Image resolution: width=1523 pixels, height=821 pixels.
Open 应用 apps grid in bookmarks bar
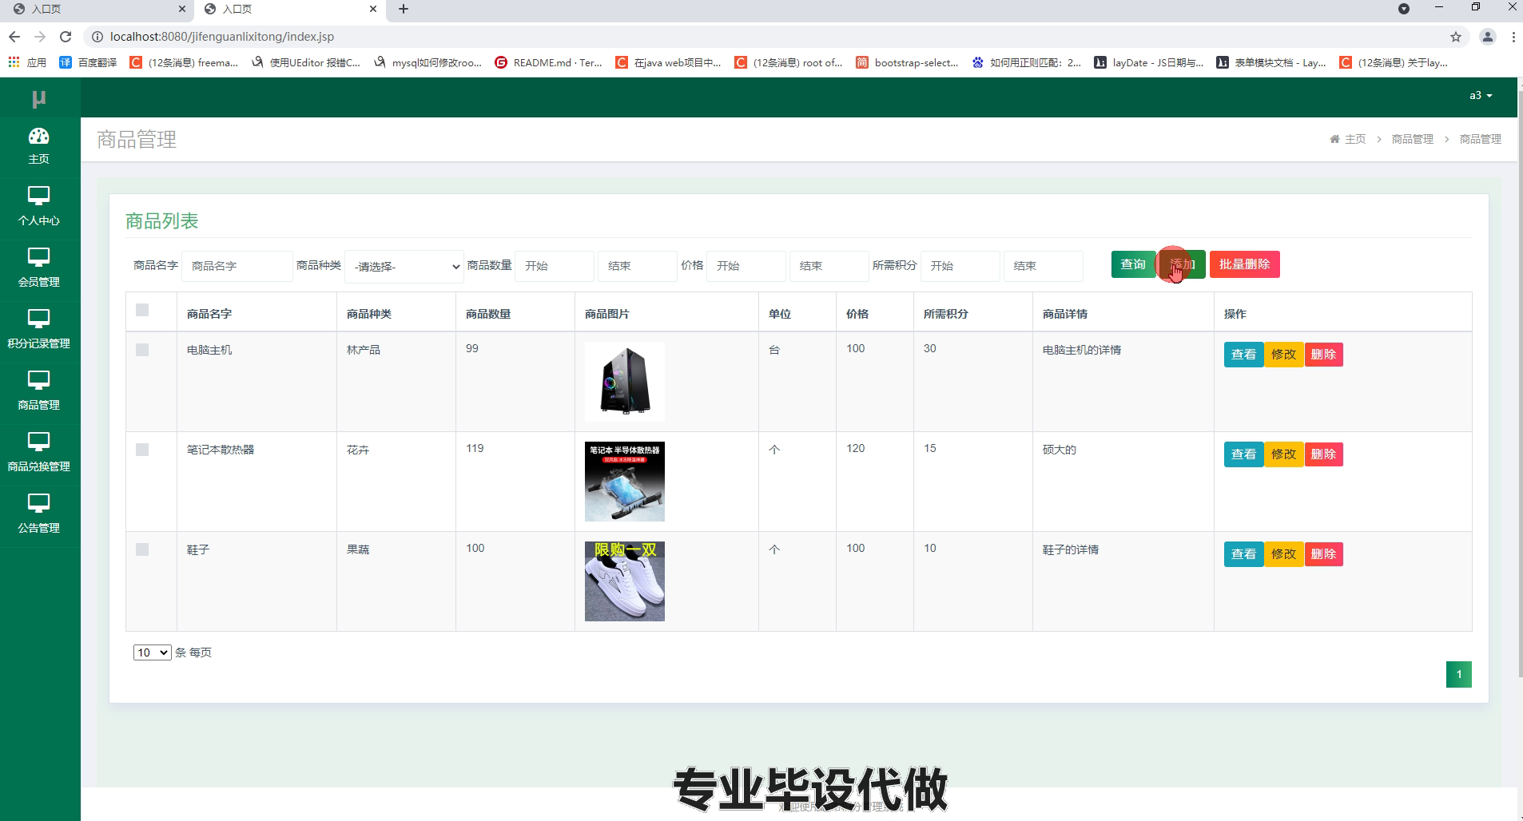pyautogui.click(x=27, y=62)
